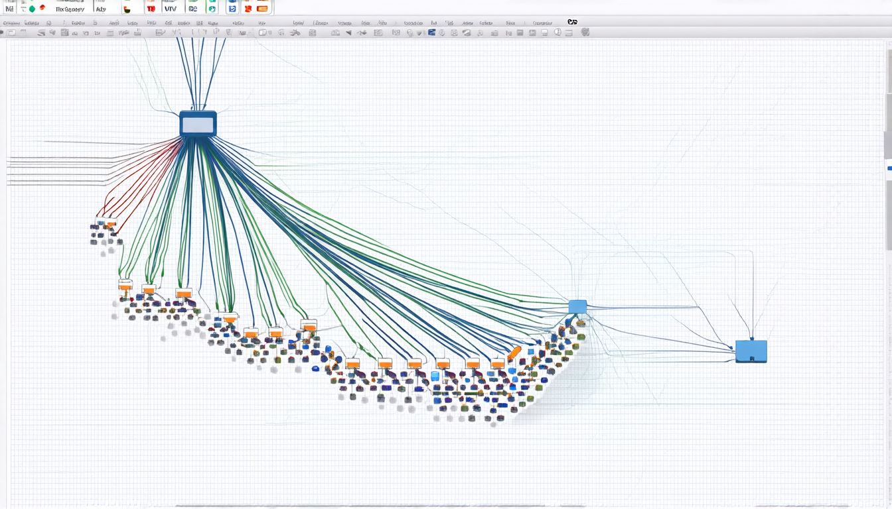Click the orange rectangle icon in the ribbon
Image resolution: width=892 pixels, height=509 pixels.
(262, 9)
